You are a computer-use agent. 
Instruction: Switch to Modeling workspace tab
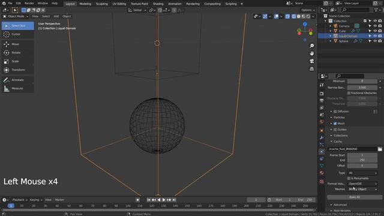85,4
